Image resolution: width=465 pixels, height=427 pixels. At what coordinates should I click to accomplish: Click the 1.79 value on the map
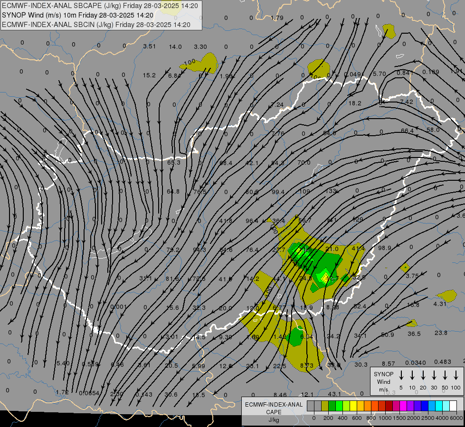point(277,18)
